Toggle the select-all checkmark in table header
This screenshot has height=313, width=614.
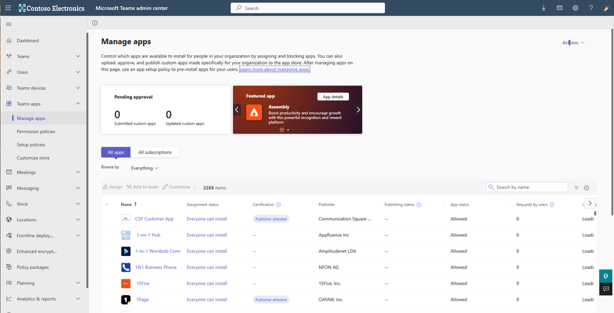(x=106, y=204)
